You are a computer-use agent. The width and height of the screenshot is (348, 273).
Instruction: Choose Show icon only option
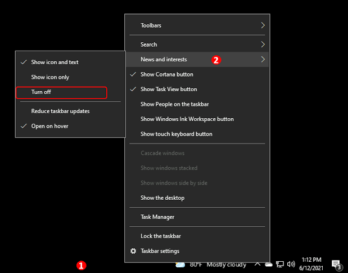pyautogui.click(x=70, y=77)
